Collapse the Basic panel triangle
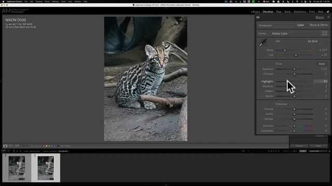This screenshot has width=332, height=186. point(328,18)
